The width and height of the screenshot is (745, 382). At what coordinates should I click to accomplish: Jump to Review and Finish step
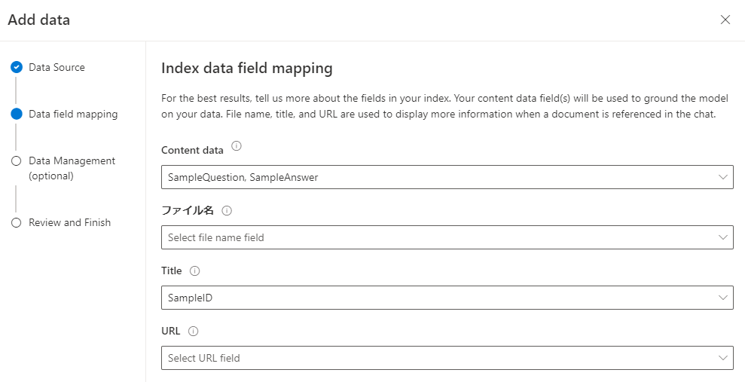tap(69, 222)
